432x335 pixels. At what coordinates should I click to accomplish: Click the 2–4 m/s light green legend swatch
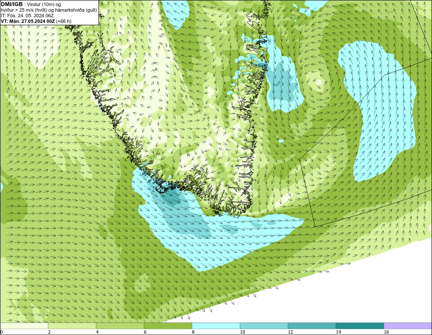(x=72, y=326)
